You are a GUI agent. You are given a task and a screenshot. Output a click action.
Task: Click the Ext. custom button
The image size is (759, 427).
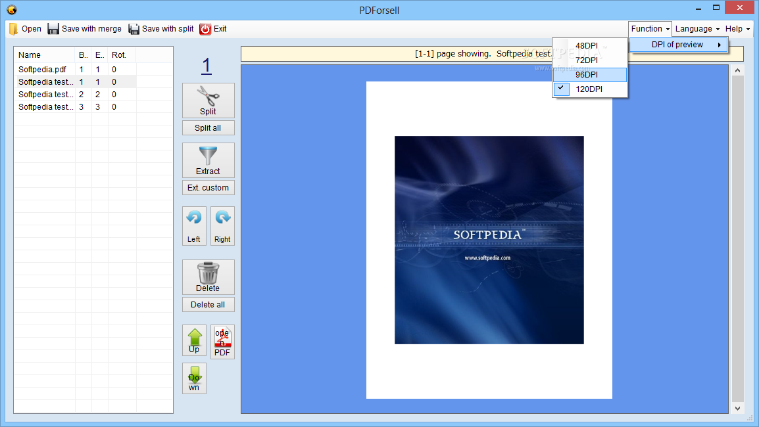click(208, 188)
